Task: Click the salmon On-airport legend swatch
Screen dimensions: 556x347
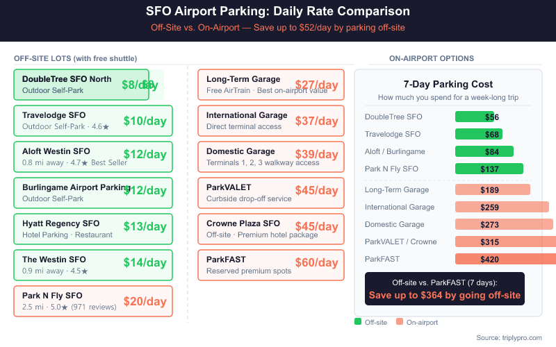Action: (x=400, y=321)
